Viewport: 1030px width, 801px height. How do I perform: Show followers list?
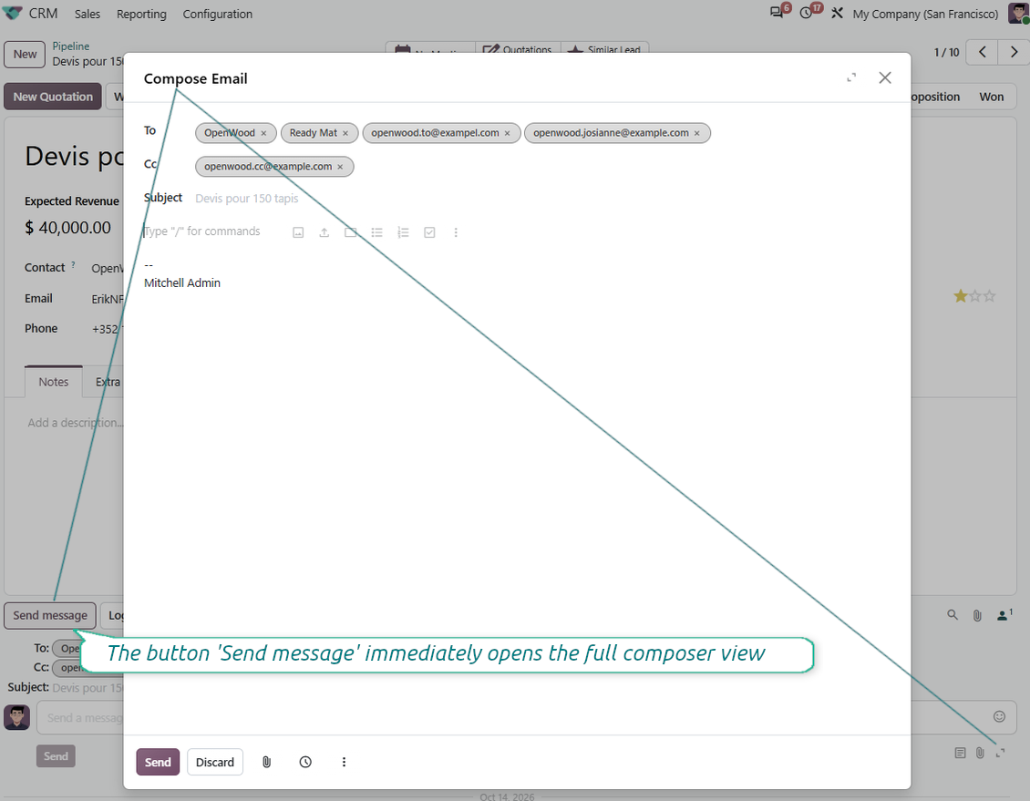click(x=1004, y=615)
